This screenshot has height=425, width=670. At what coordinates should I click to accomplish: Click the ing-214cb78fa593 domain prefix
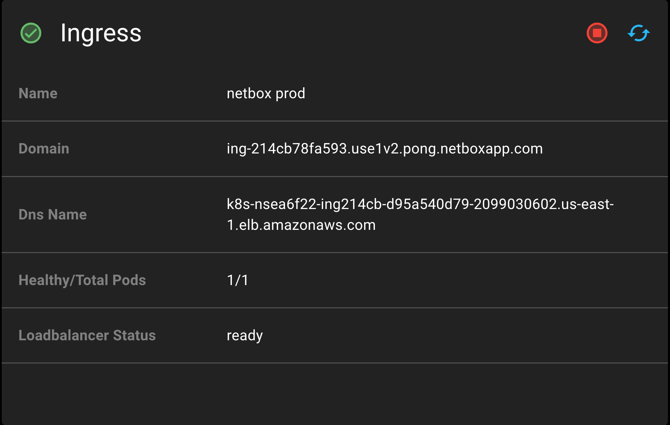coord(287,149)
